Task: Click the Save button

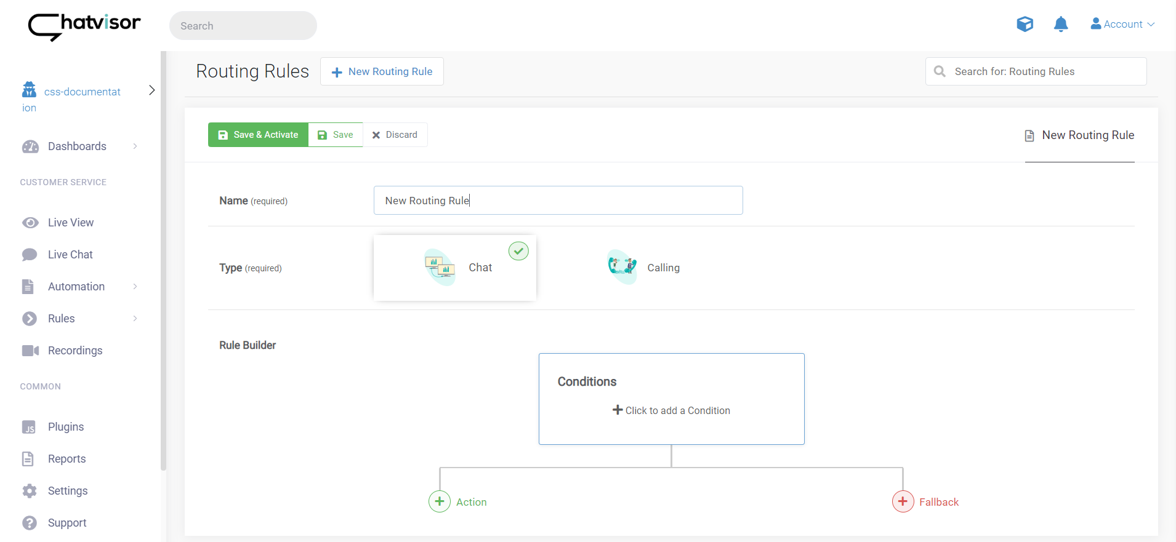Action: [336, 135]
